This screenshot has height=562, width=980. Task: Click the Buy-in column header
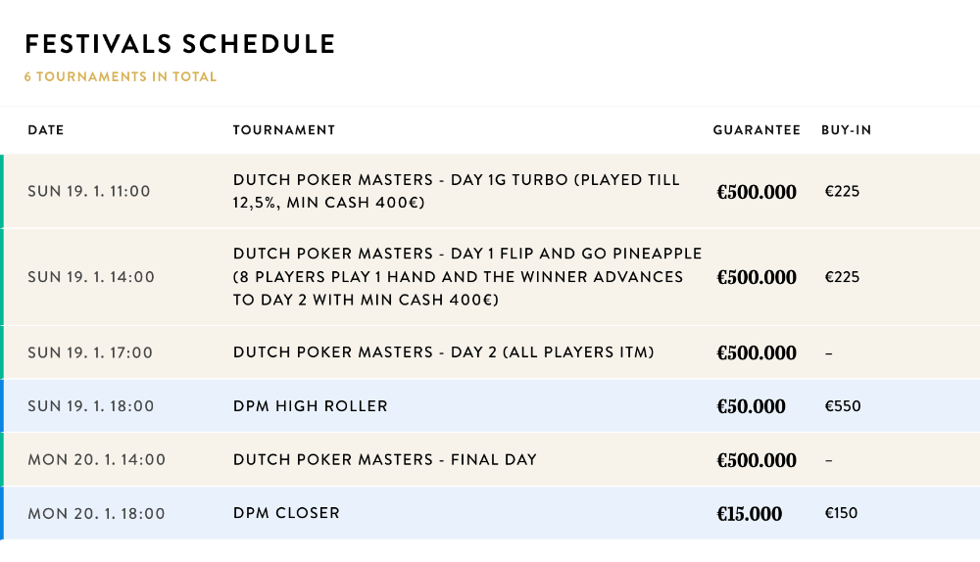click(846, 130)
